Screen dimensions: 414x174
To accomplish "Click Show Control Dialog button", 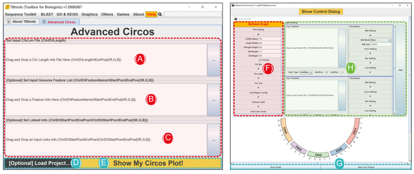I will click(x=321, y=11).
